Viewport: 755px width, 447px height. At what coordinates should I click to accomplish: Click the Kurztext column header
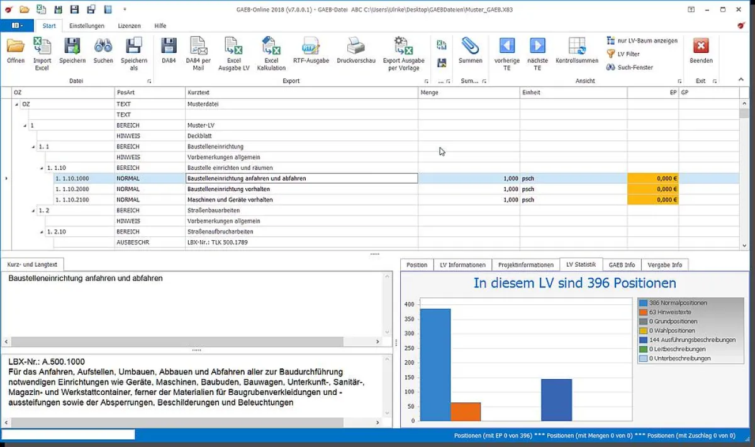302,92
